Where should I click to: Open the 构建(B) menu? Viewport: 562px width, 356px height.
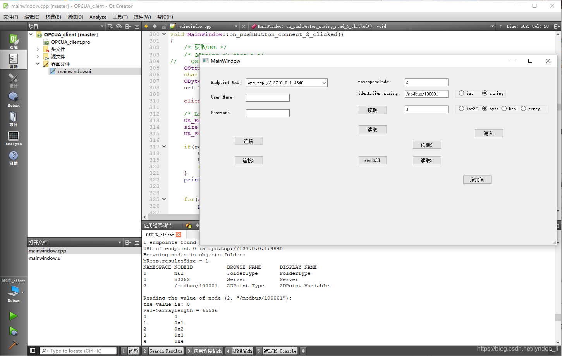[x=53, y=17]
